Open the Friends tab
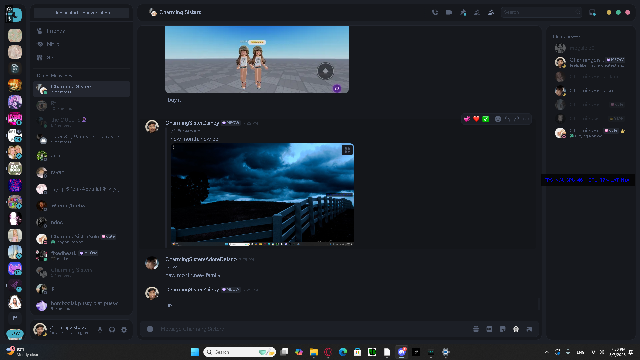The image size is (640, 360). pyautogui.click(x=56, y=31)
